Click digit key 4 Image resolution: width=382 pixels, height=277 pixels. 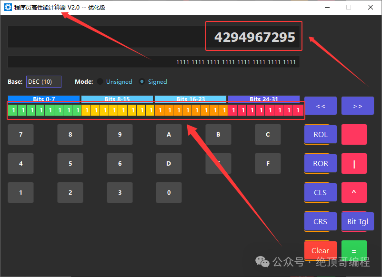[x=20, y=163]
